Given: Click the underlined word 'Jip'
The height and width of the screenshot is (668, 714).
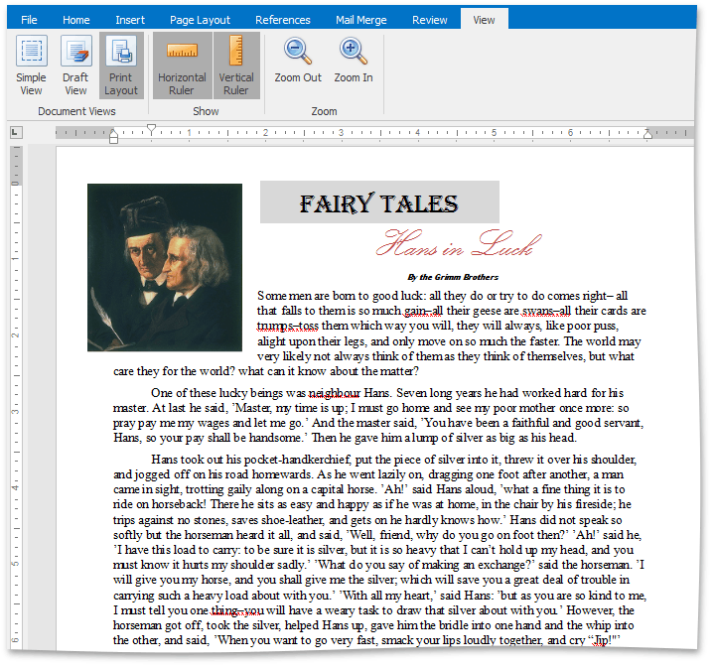Looking at the screenshot, I should click(602, 640).
